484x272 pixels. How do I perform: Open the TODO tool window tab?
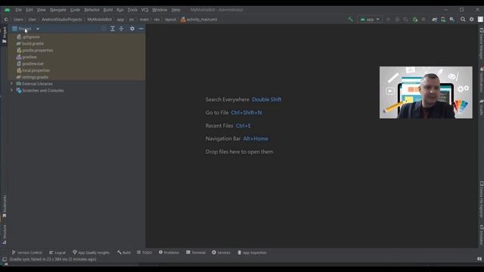(x=144, y=252)
